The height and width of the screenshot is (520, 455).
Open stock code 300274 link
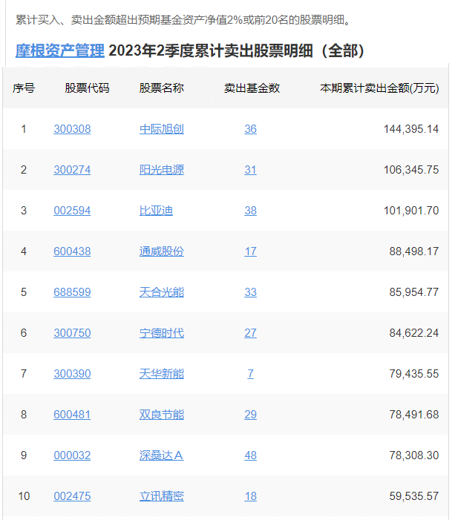click(72, 170)
